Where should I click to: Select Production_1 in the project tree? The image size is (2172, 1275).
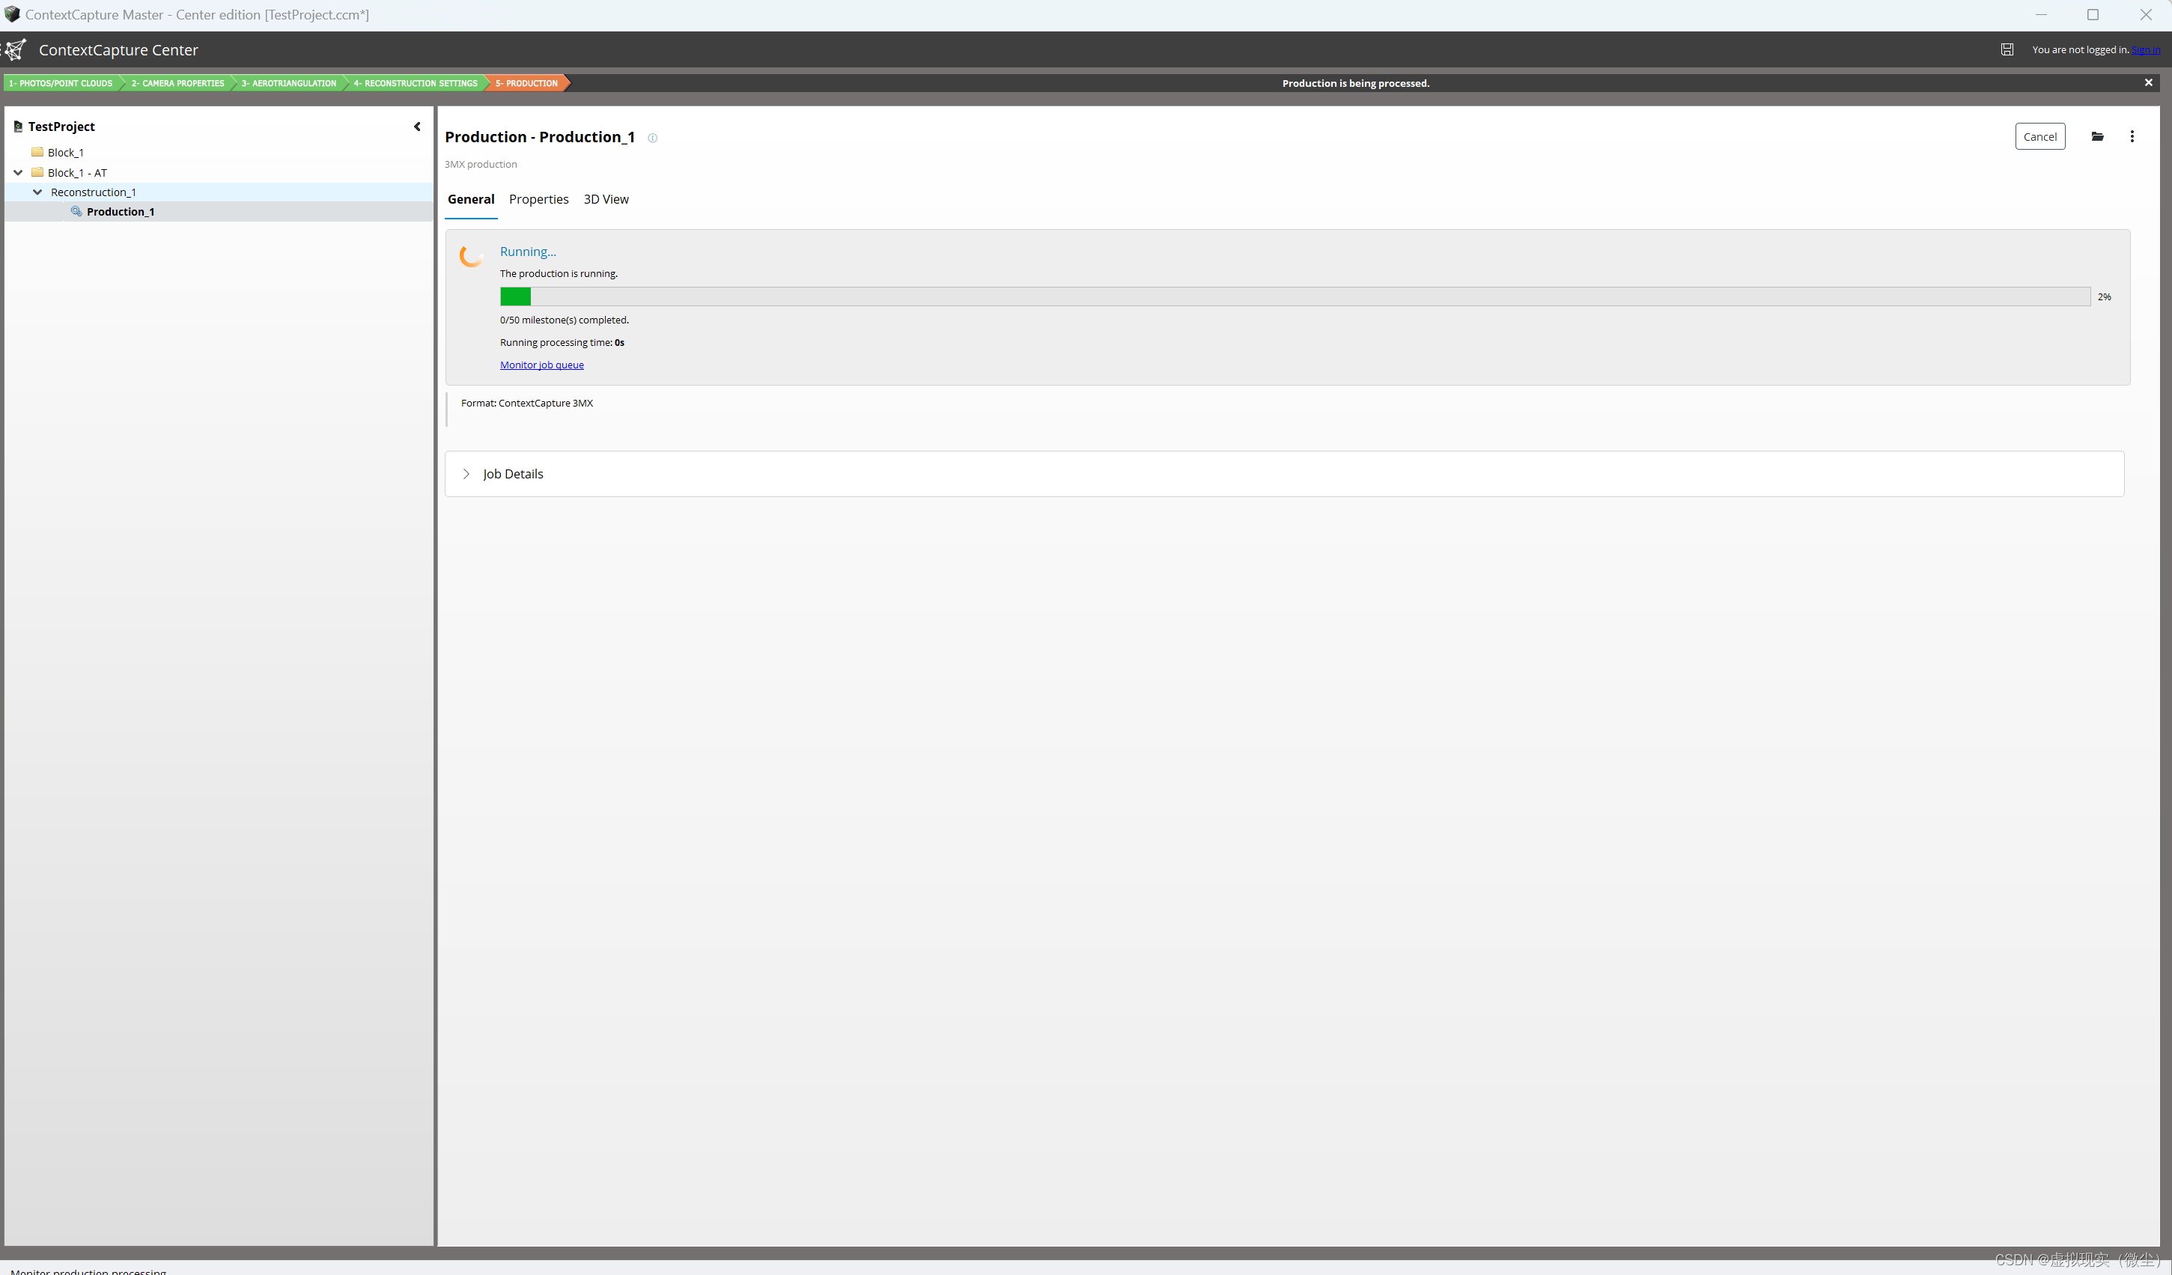tap(120, 212)
